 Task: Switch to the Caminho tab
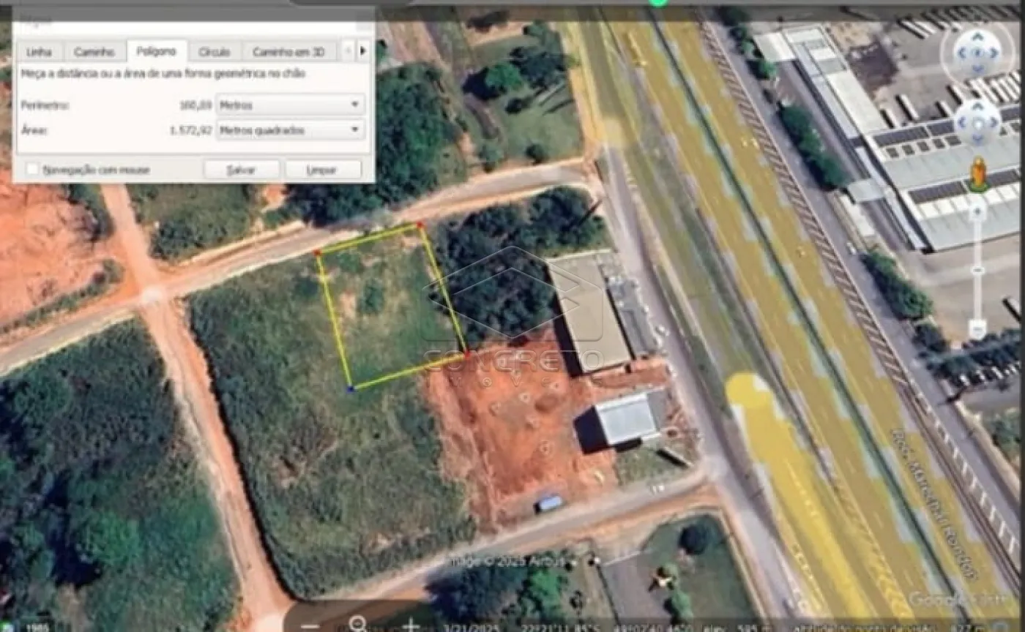(94, 52)
